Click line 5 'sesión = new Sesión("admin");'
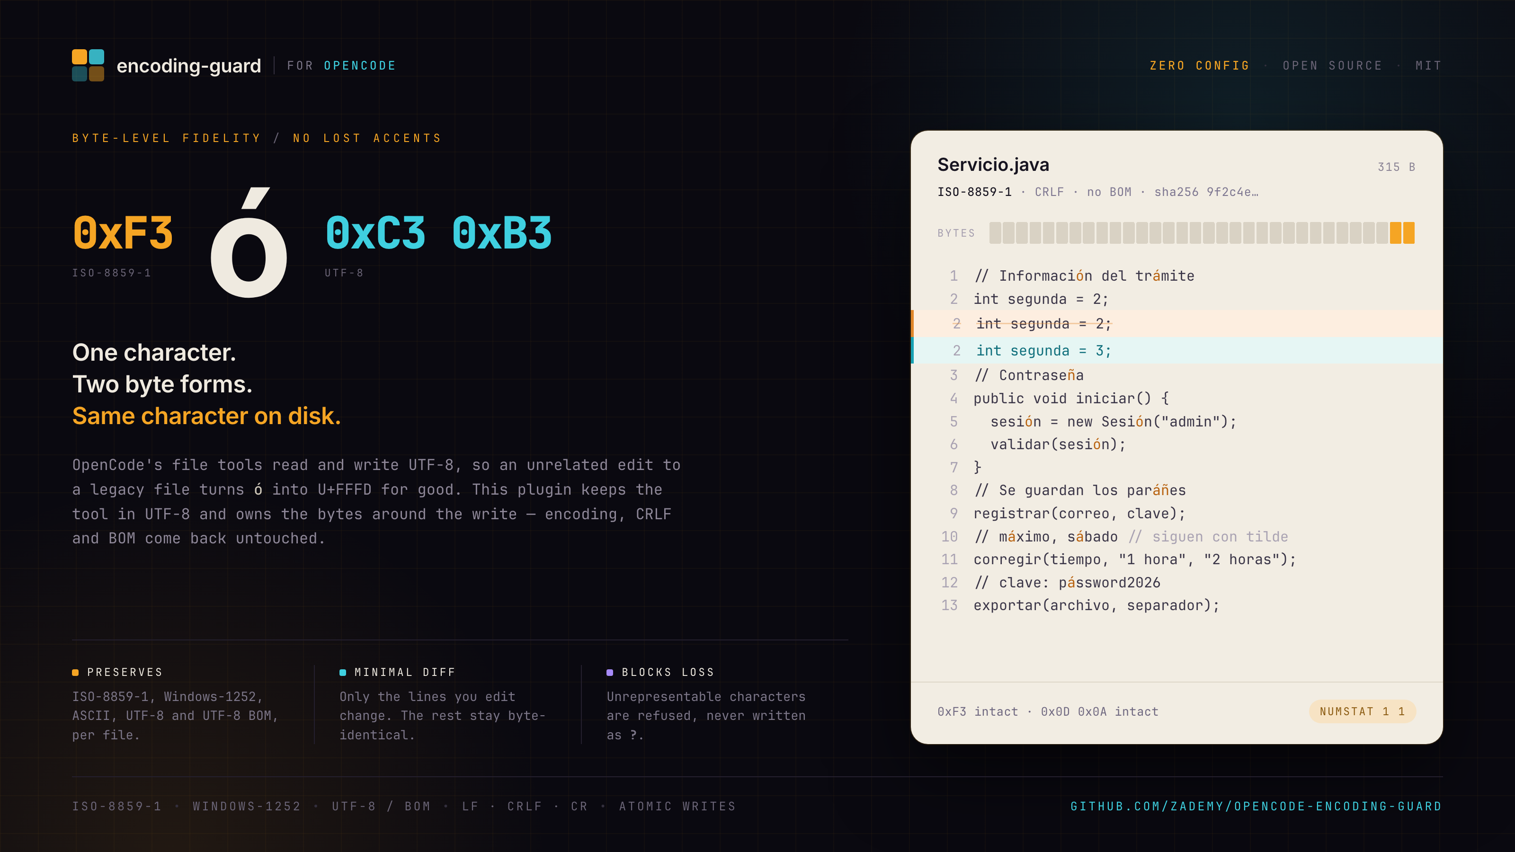 click(x=1114, y=422)
